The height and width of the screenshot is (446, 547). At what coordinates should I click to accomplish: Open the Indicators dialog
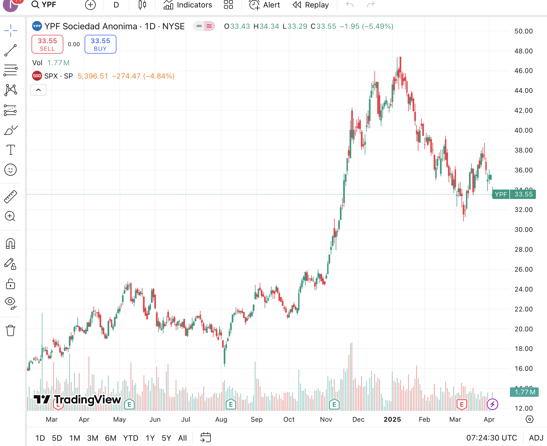pos(188,5)
